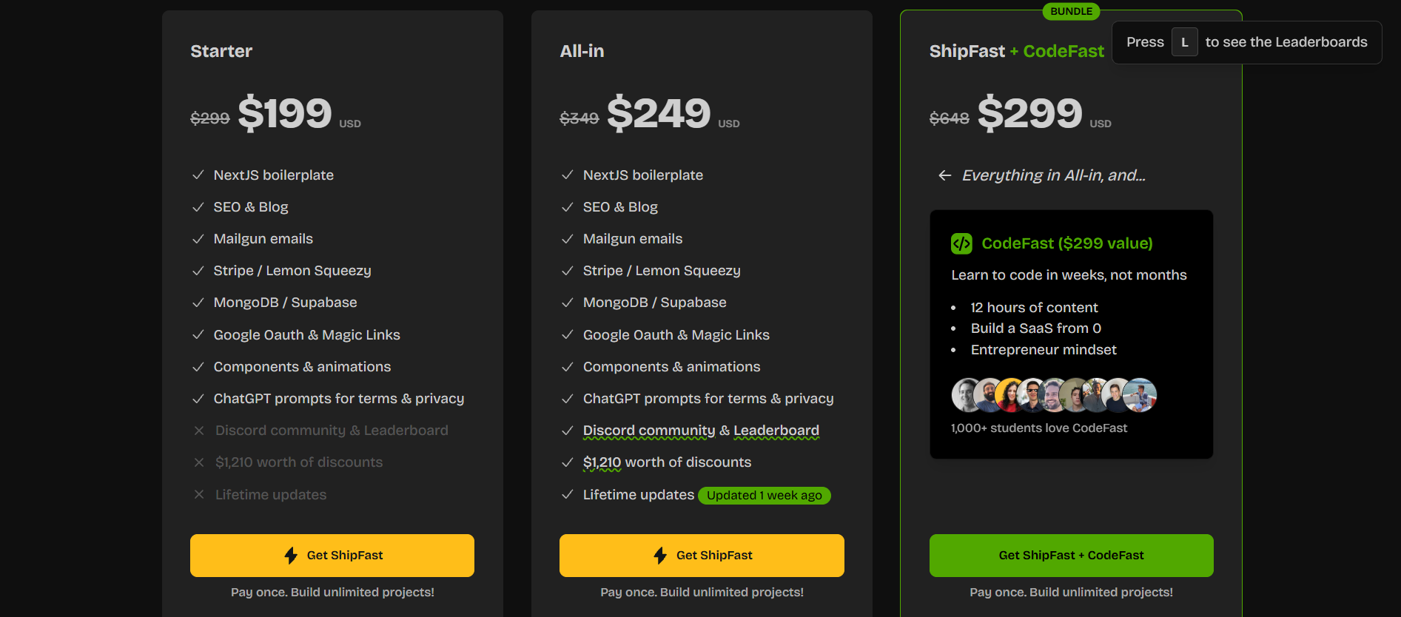Click the check next to SEO & Blog in All-in
Image resolution: width=1401 pixels, height=617 pixels.
[568, 206]
